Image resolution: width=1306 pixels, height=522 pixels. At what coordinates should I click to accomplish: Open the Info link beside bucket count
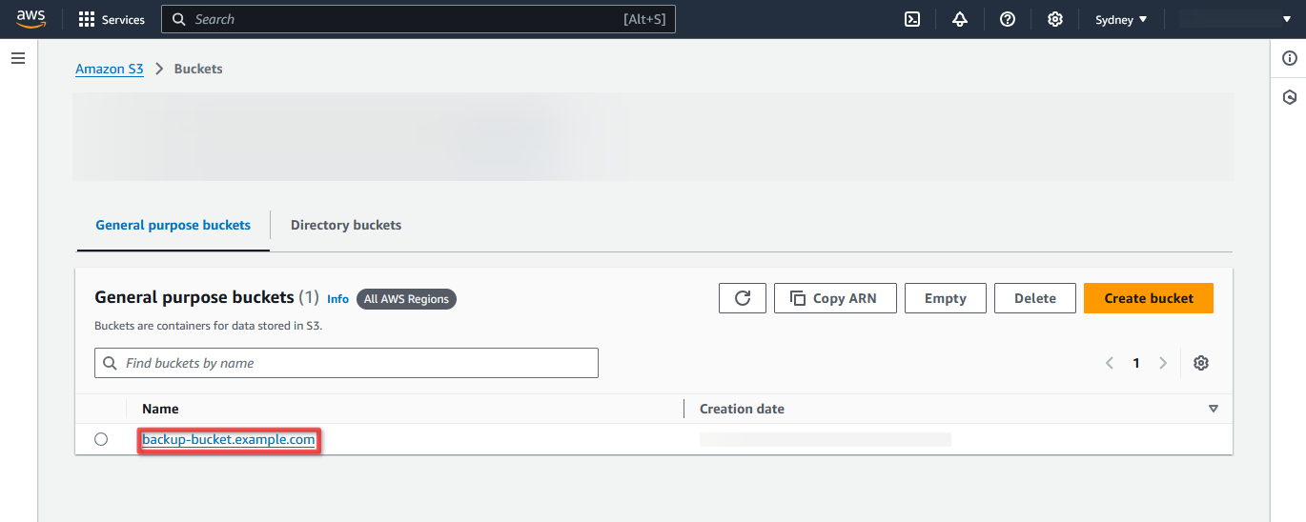tap(337, 298)
